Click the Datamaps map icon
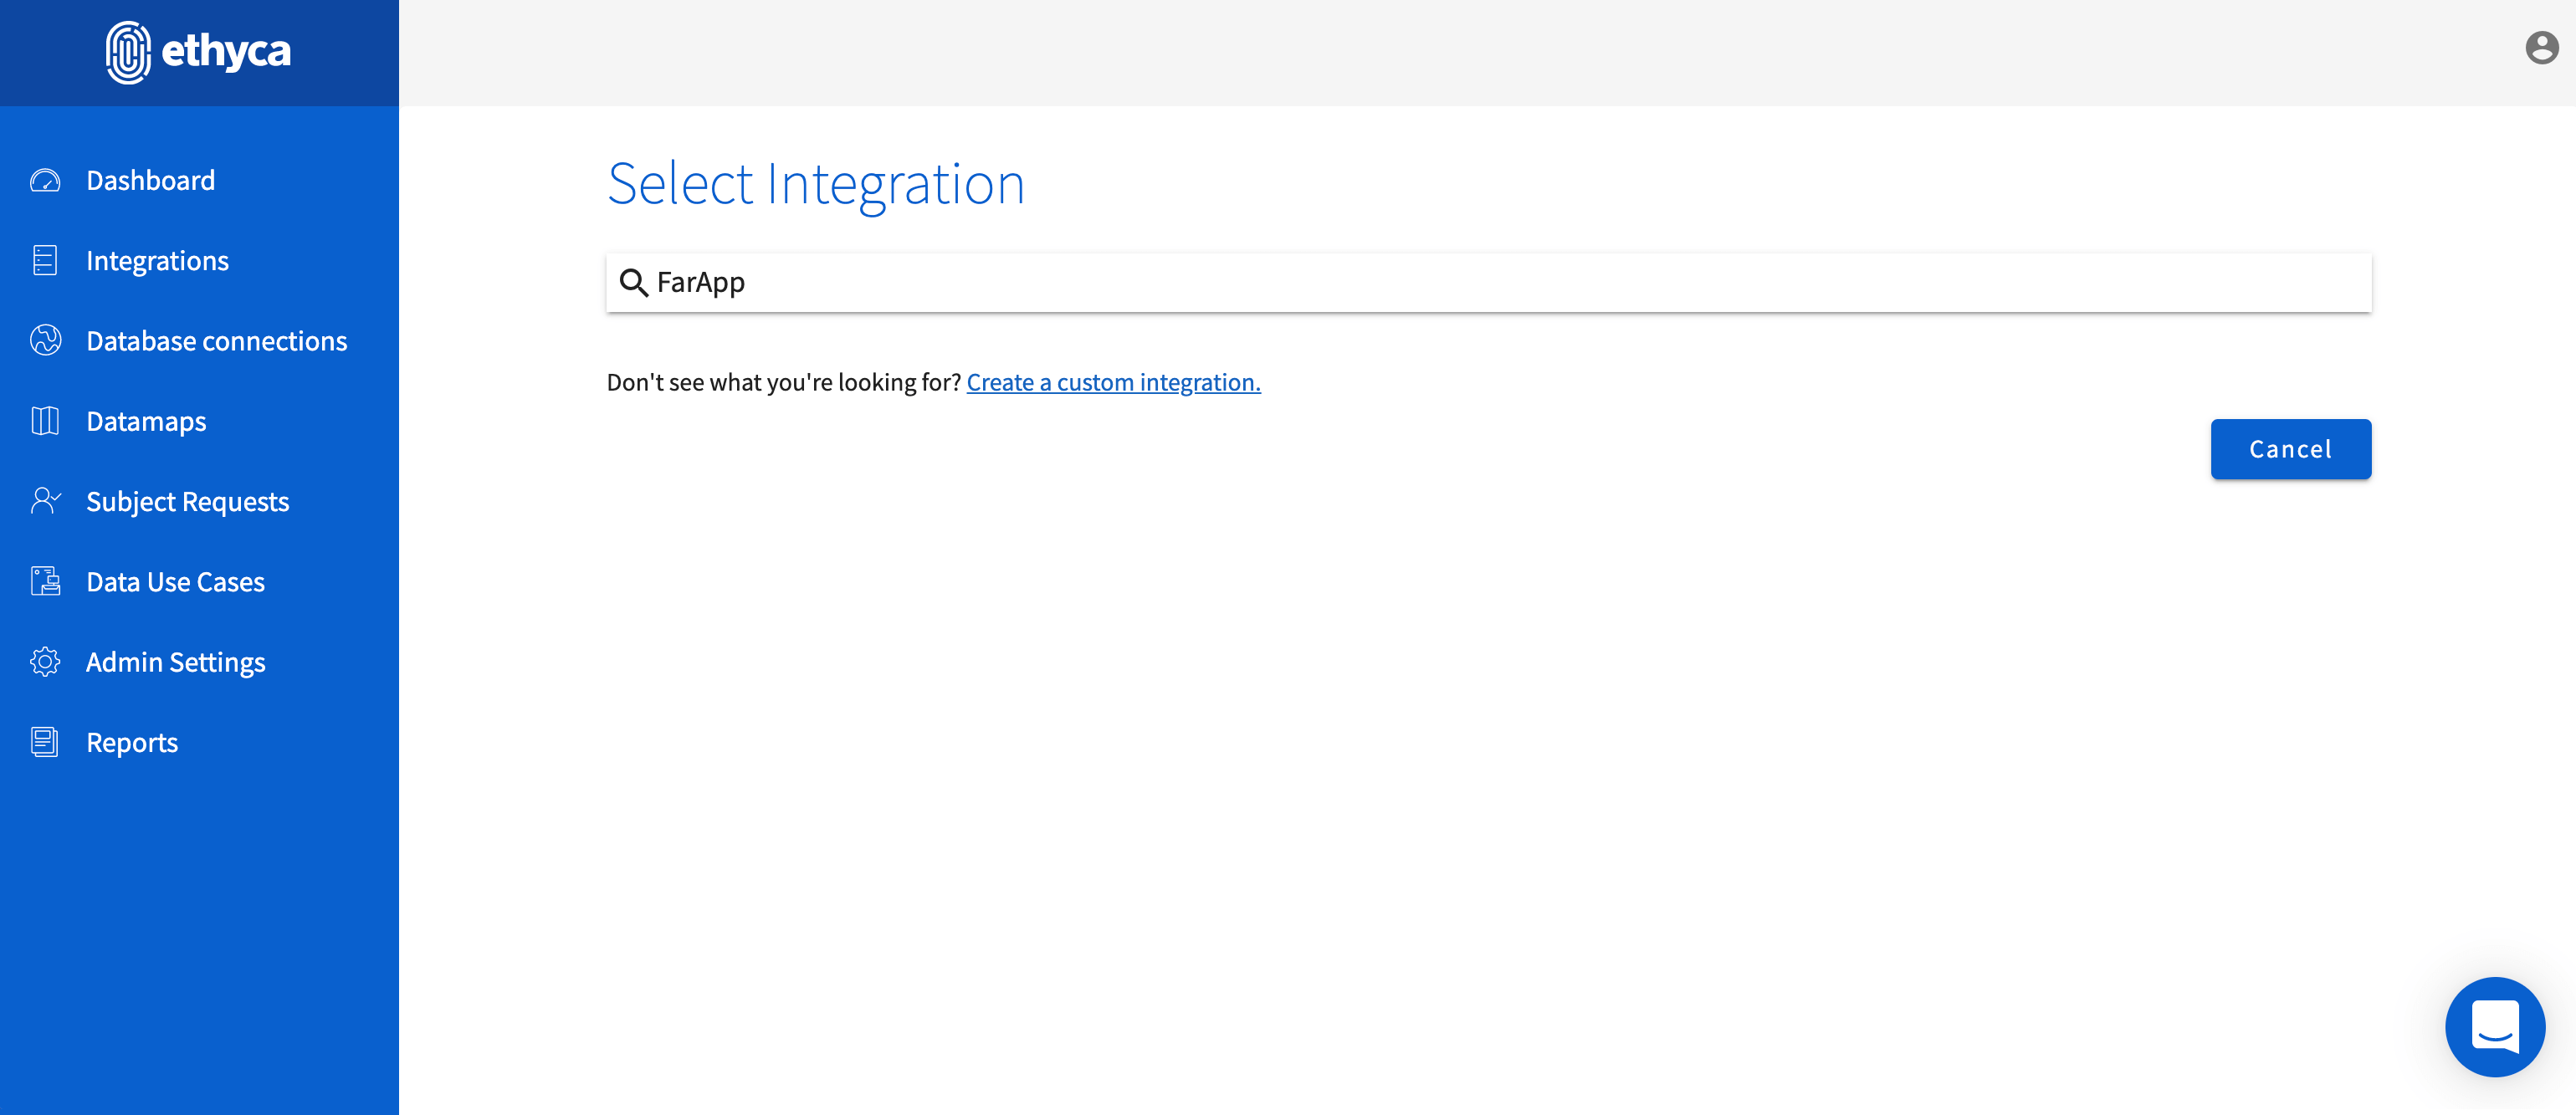 (45, 421)
